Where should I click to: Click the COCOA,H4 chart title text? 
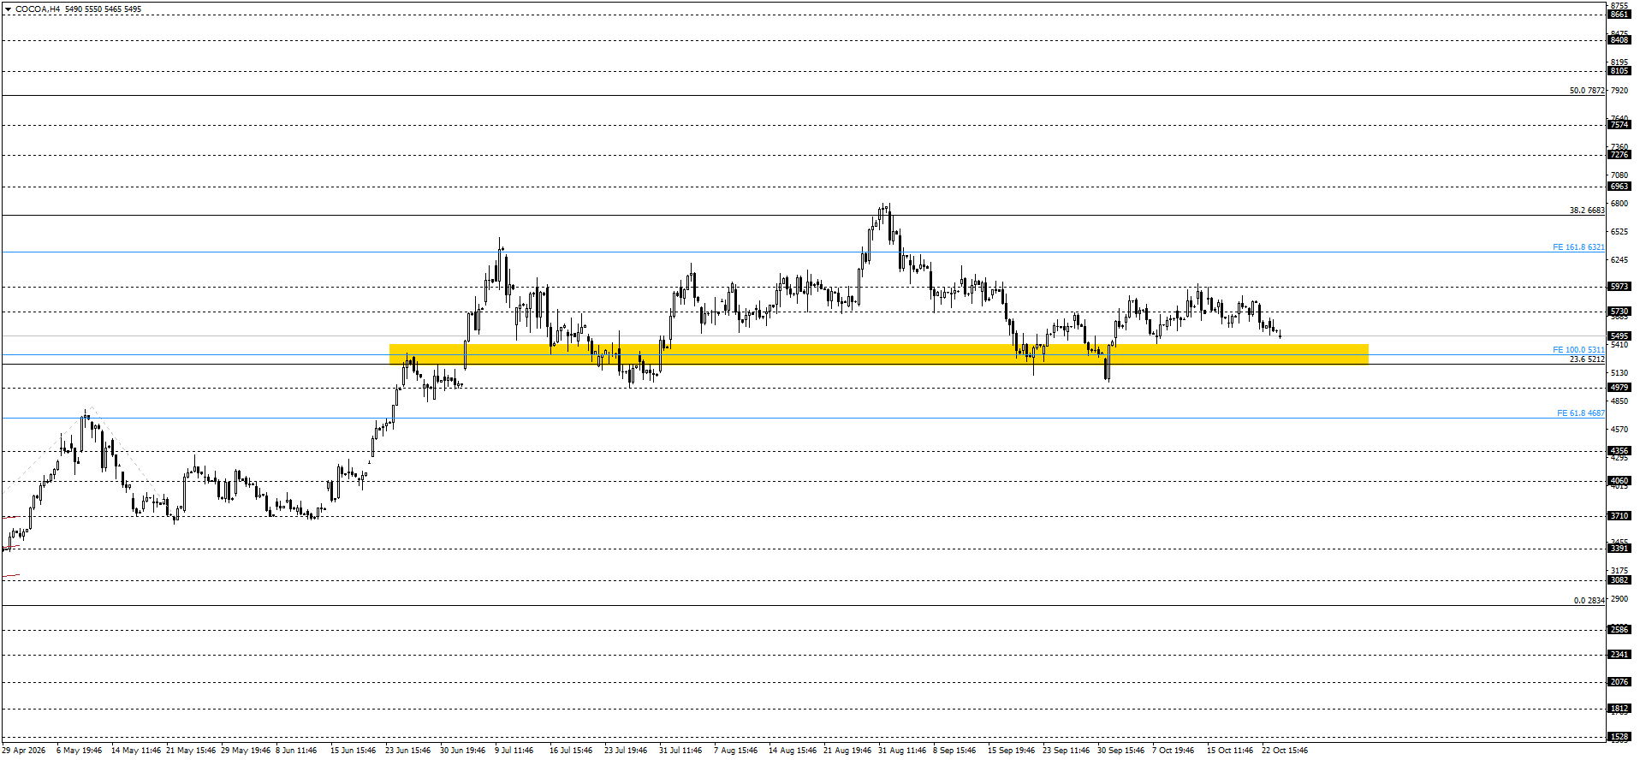pyautogui.click(x=38, y=9)
